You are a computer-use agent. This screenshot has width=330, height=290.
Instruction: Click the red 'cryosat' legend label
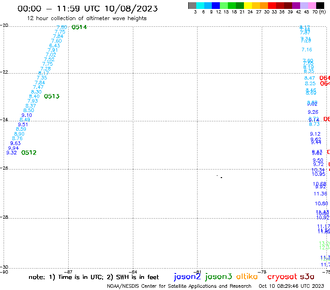282,277
